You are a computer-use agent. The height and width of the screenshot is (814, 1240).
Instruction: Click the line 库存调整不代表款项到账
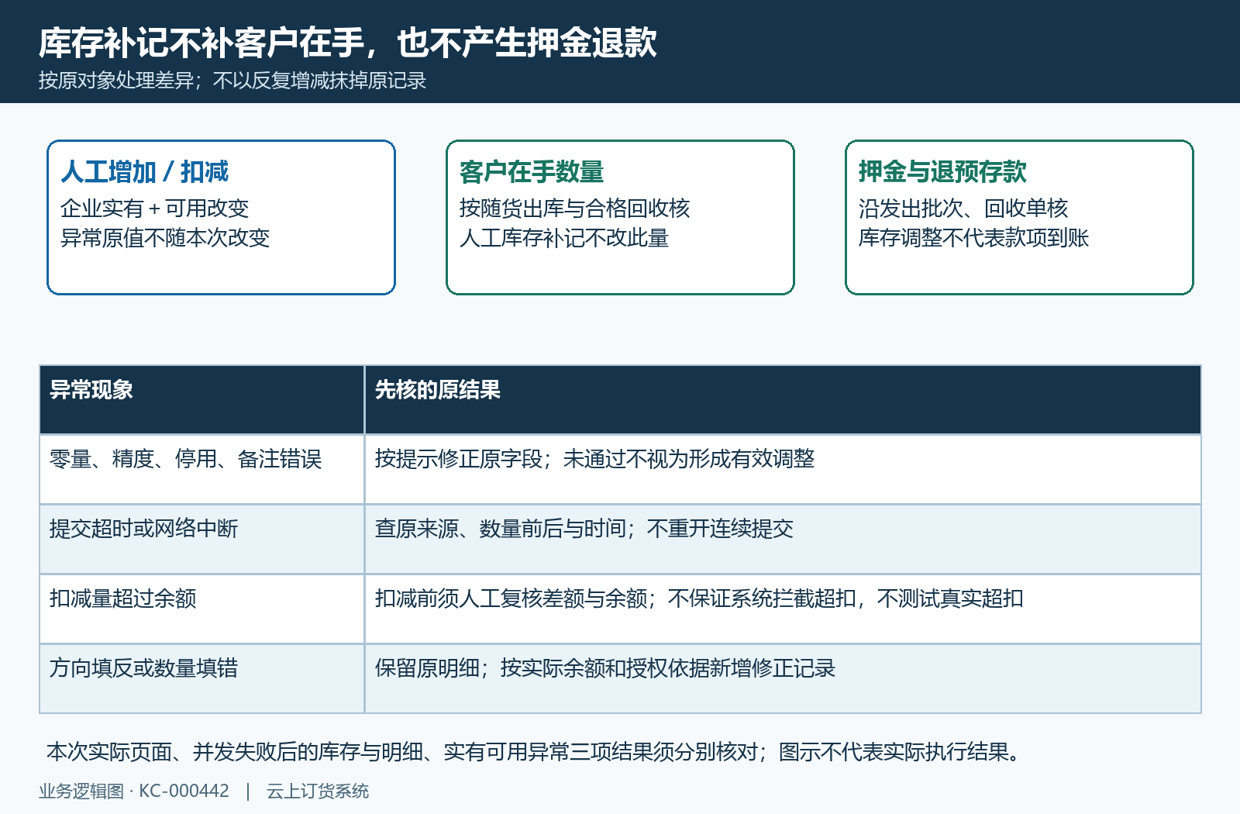point(973,238)
